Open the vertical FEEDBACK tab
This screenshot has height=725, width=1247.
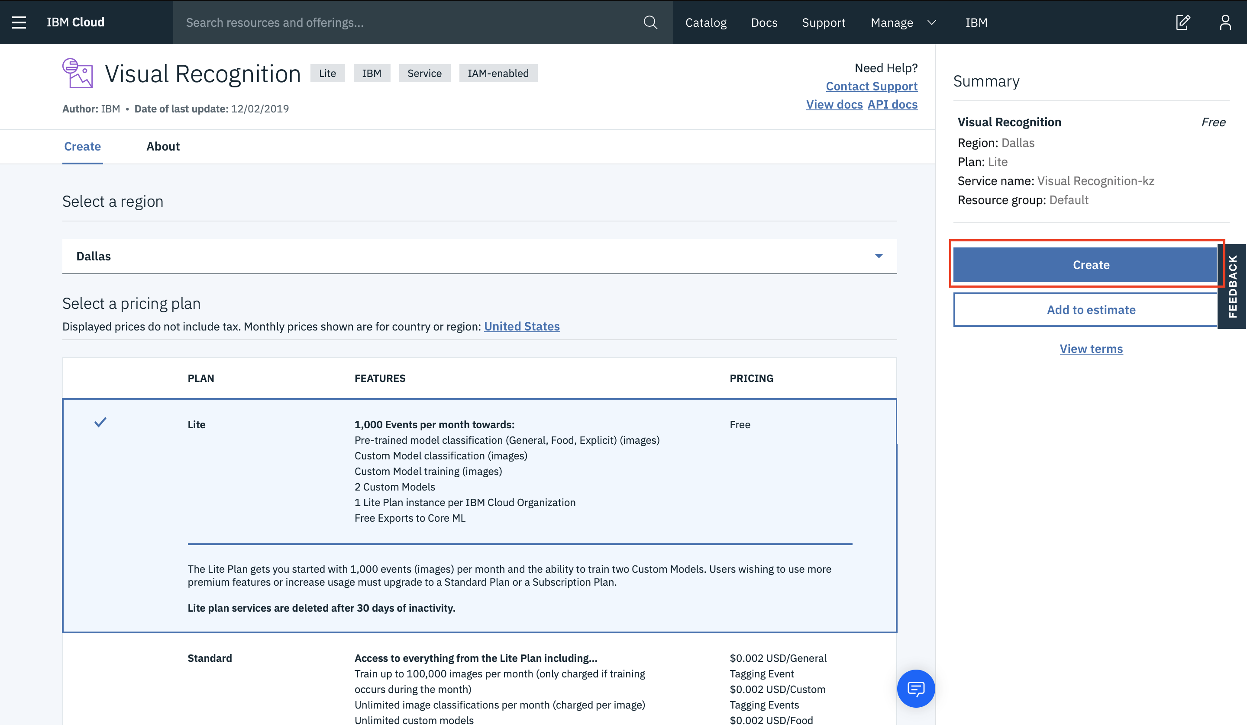[1232, 286]
